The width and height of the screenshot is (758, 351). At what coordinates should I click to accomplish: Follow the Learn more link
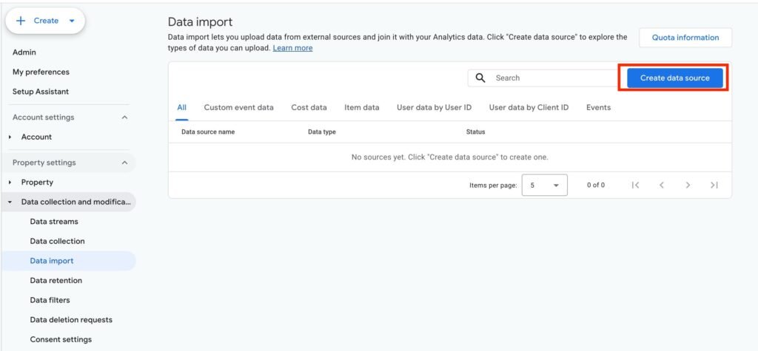(x=292, y=48)
